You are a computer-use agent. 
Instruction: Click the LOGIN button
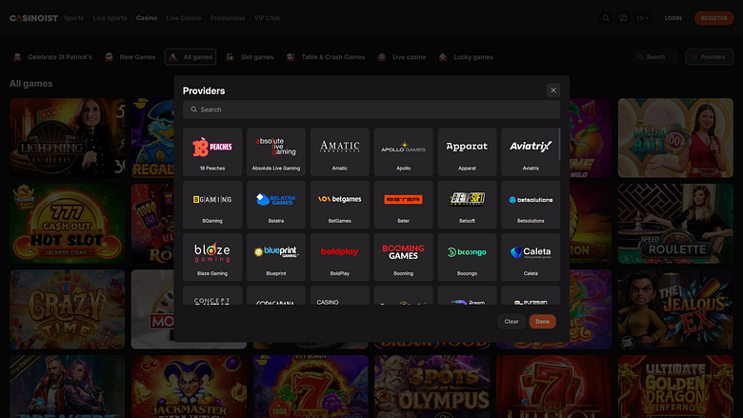pyautogui.click(x=673, y=18)
